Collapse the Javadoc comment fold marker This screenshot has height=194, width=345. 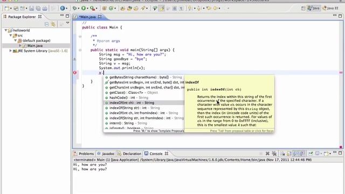tap(80, 36)
